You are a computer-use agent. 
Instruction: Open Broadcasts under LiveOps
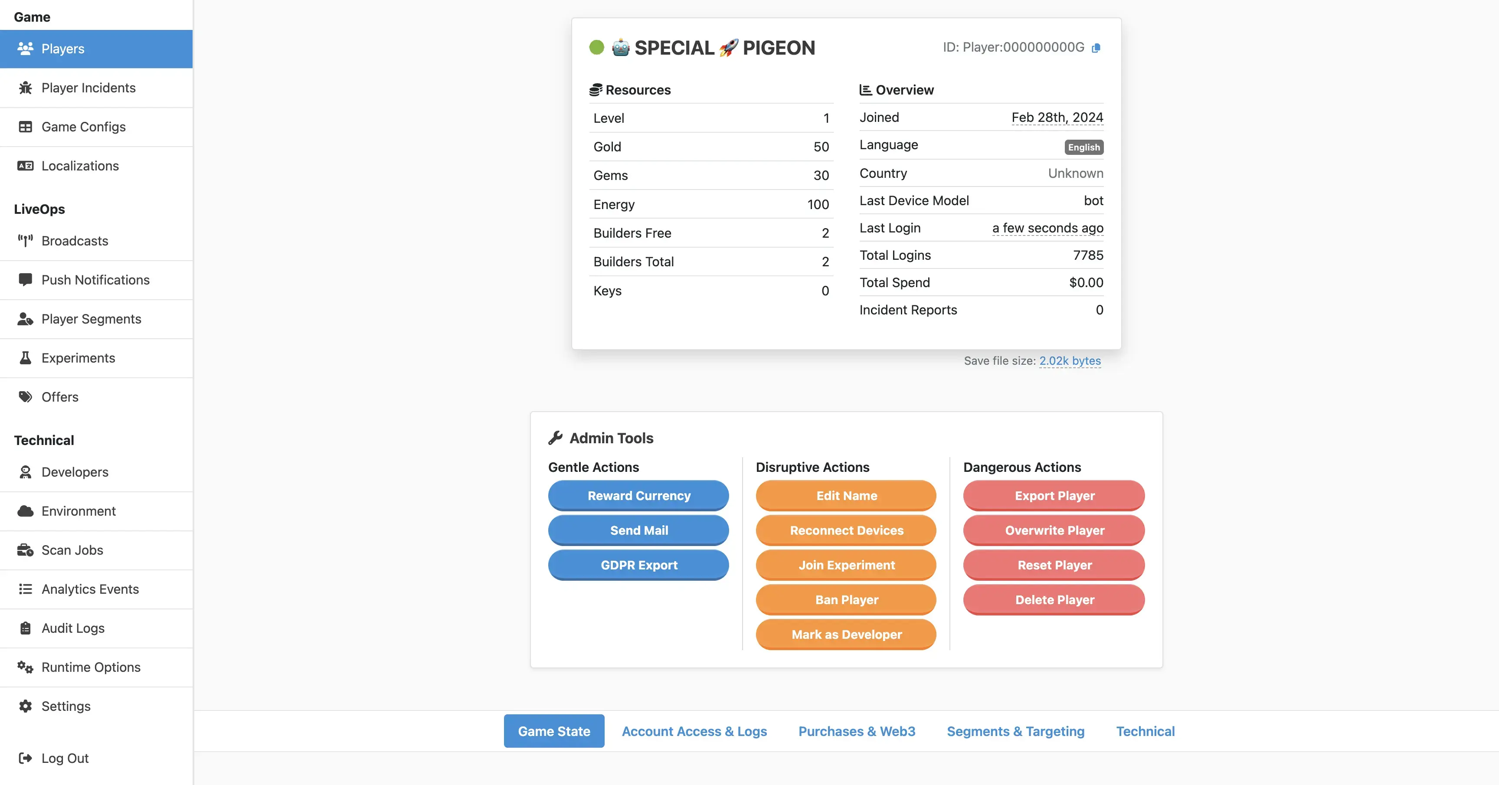[x=75, y=241]
